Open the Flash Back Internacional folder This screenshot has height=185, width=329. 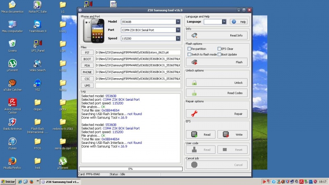point(37,125)
